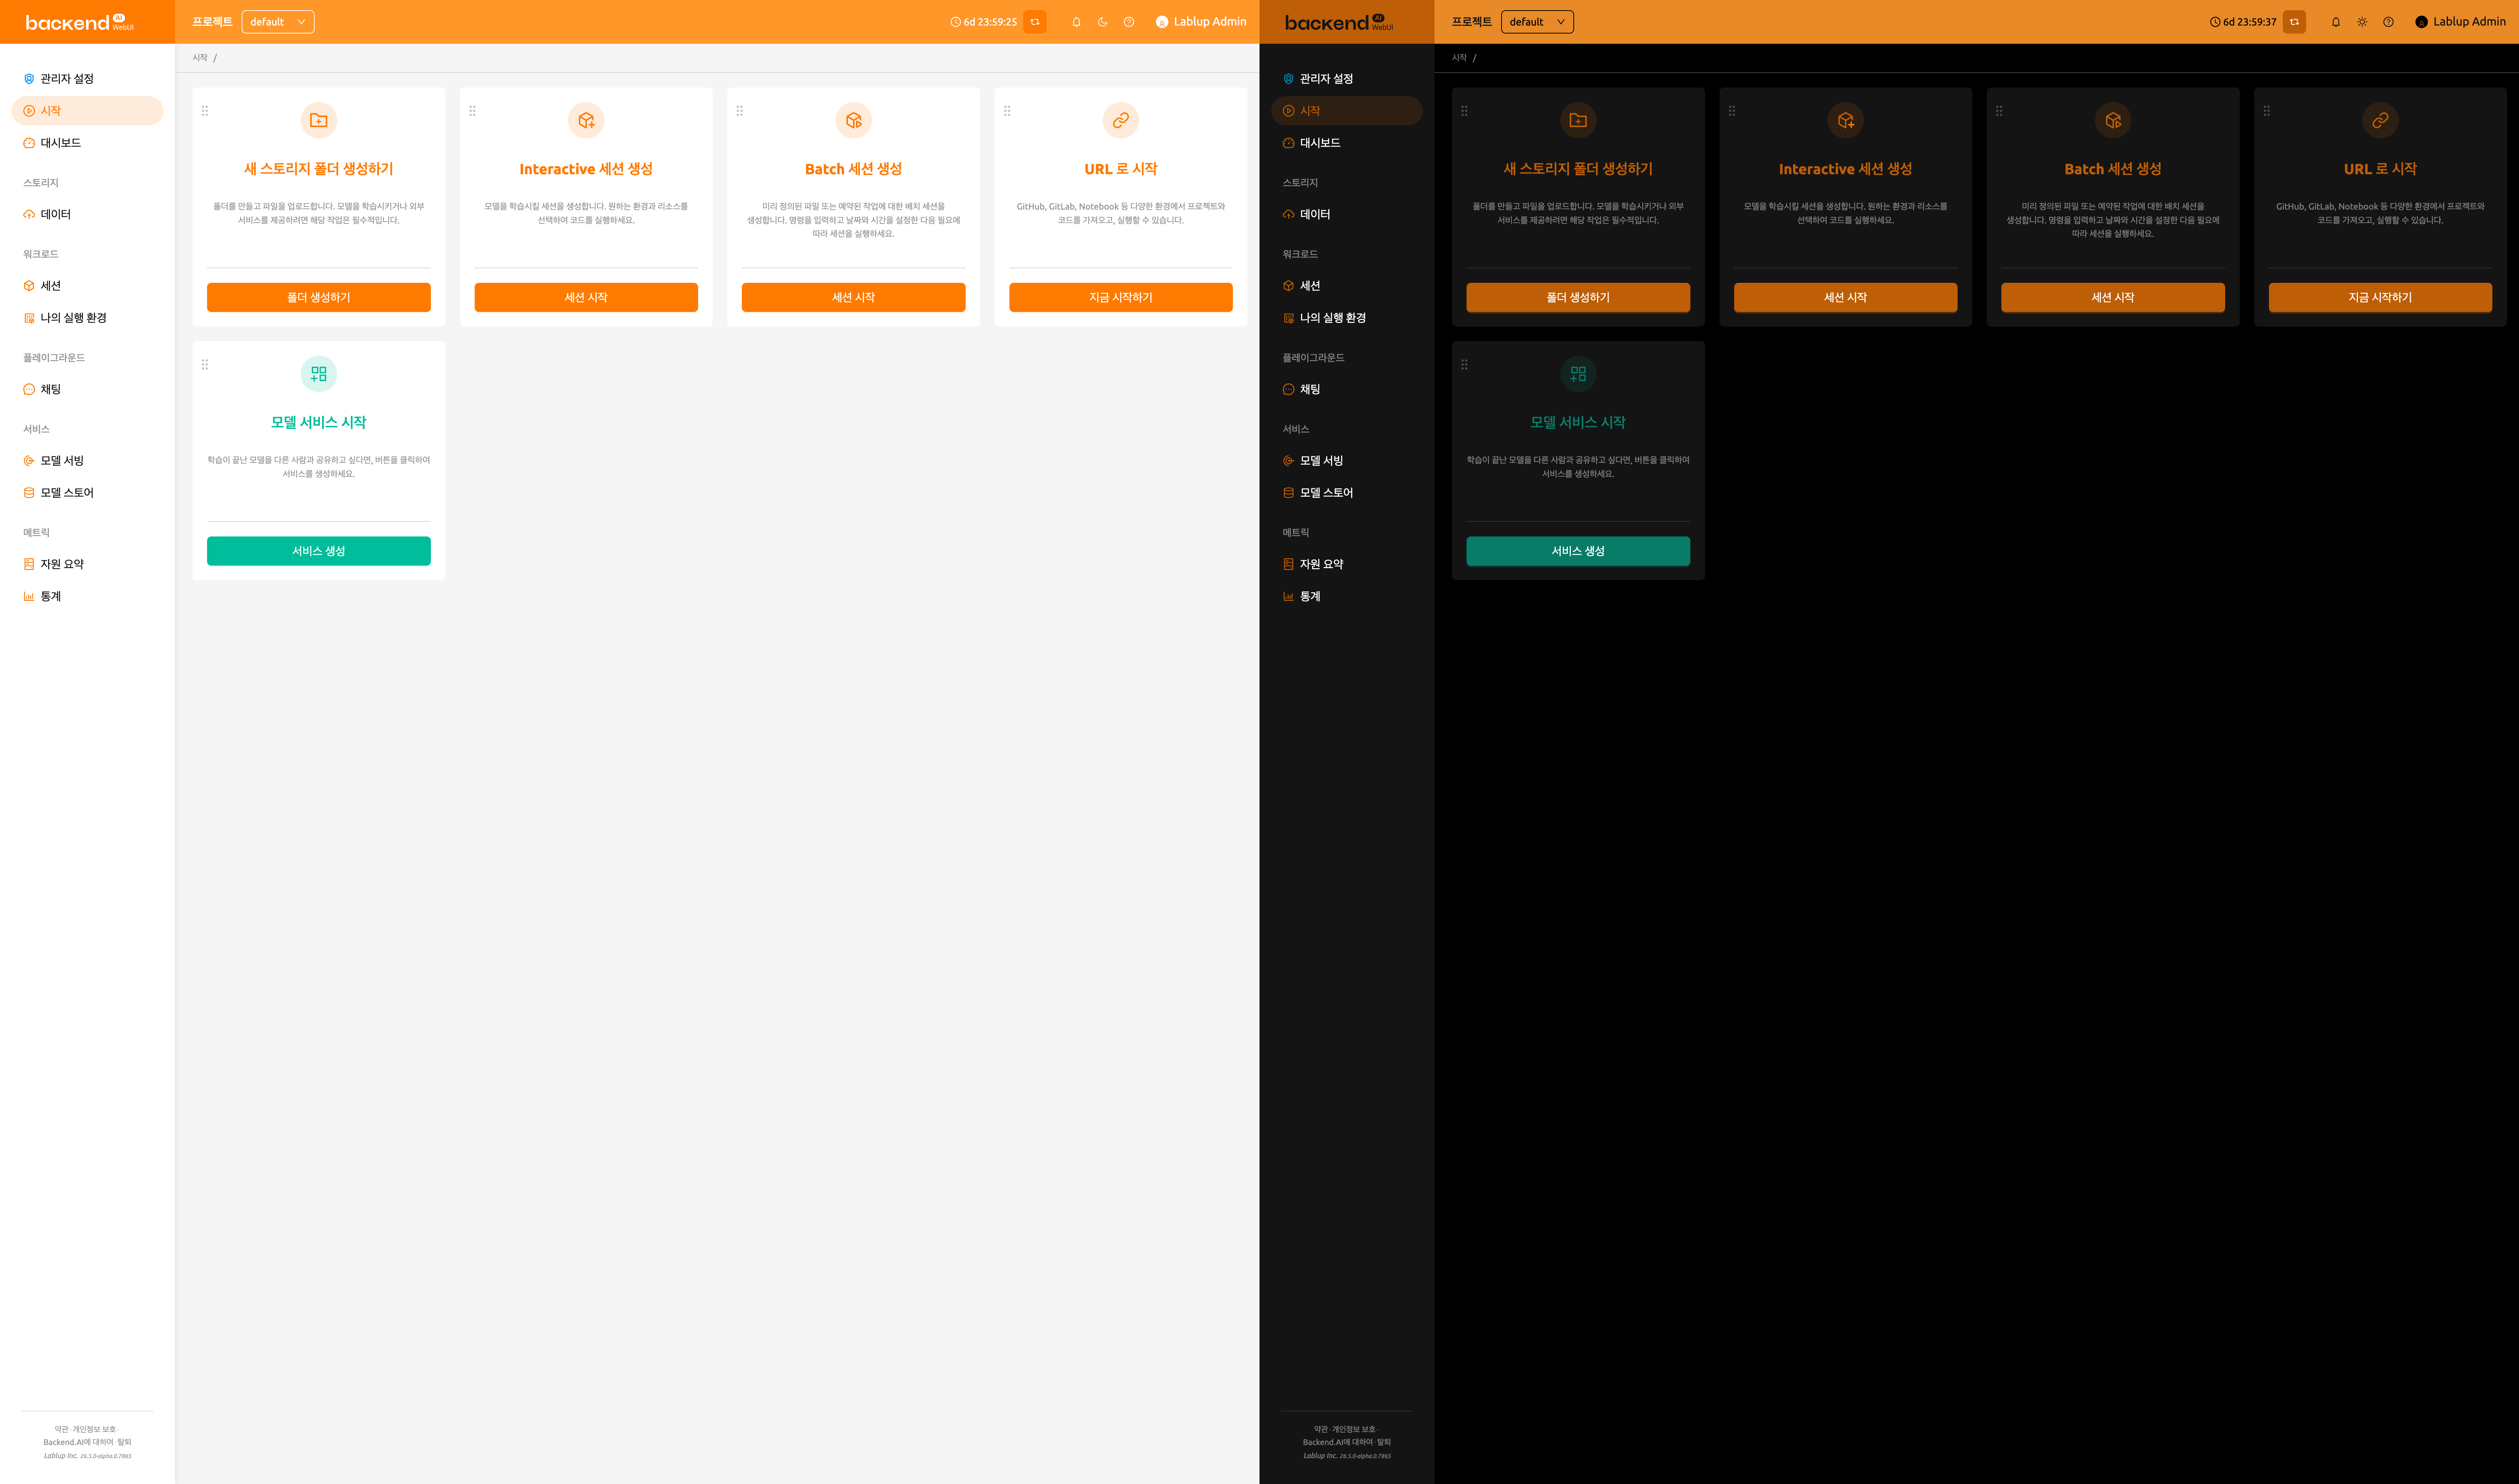The image size is (2519, 1484).
Task: Expand the default project dropdown in the light header
Action: click(278, 22)
